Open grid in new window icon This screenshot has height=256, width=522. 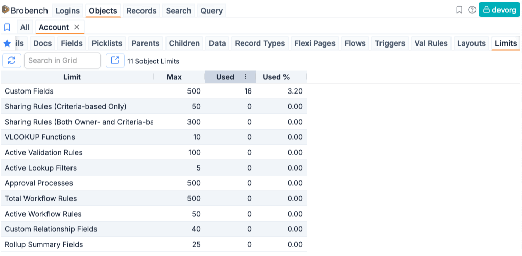click(115, 61)
